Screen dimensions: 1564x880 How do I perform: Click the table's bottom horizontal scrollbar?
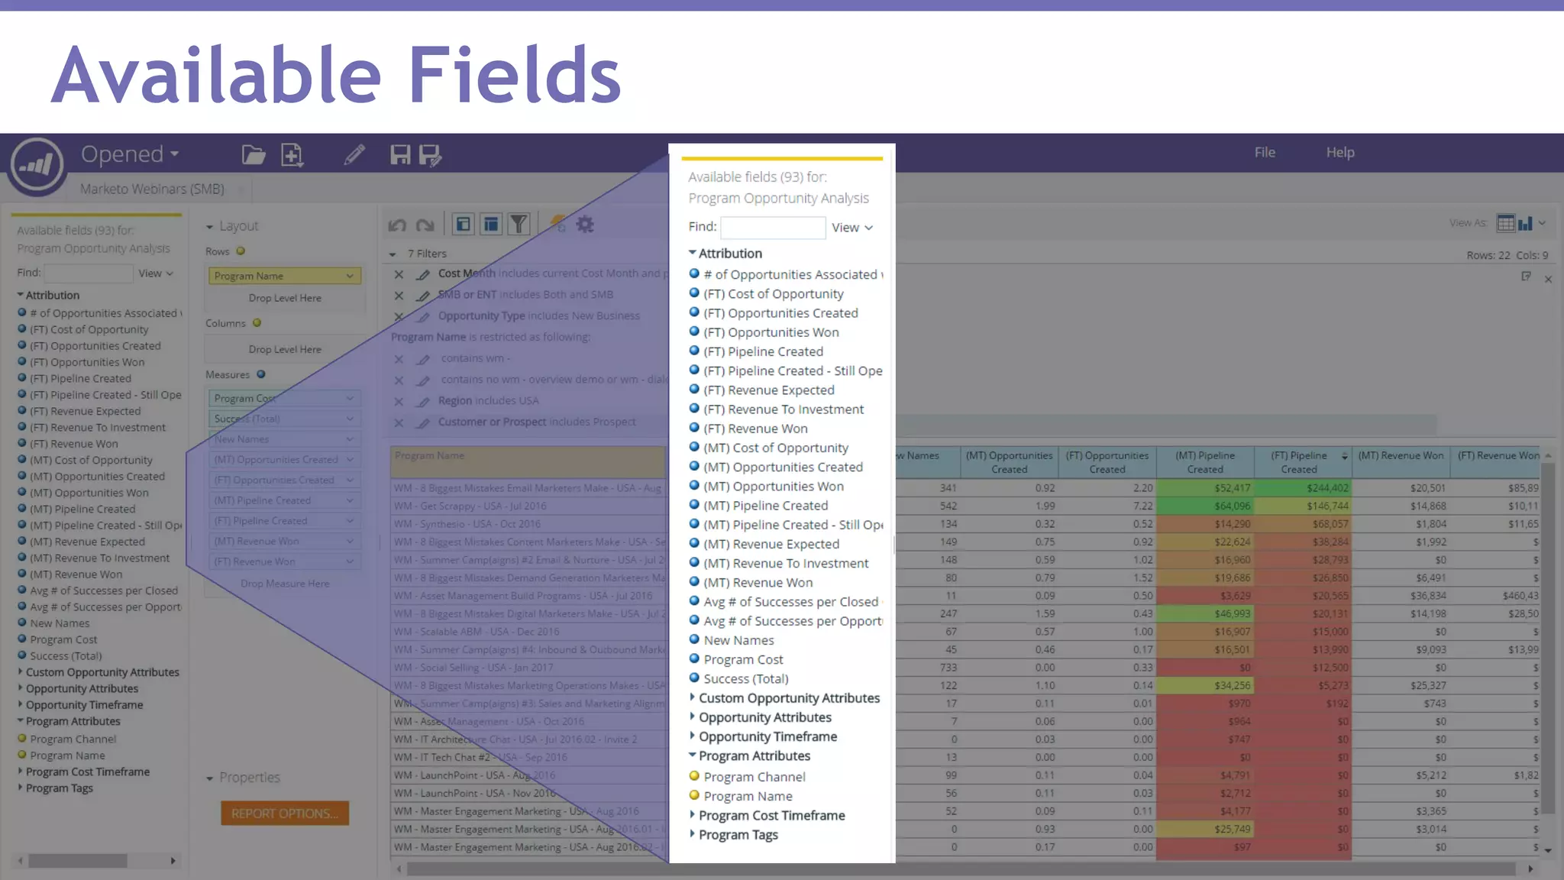coord(962,869)
